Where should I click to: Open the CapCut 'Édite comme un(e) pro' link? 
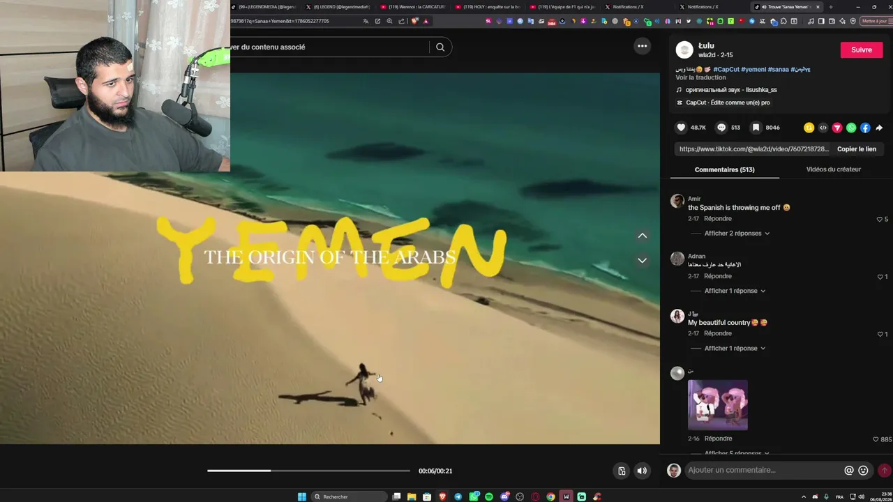coord(723,102)
